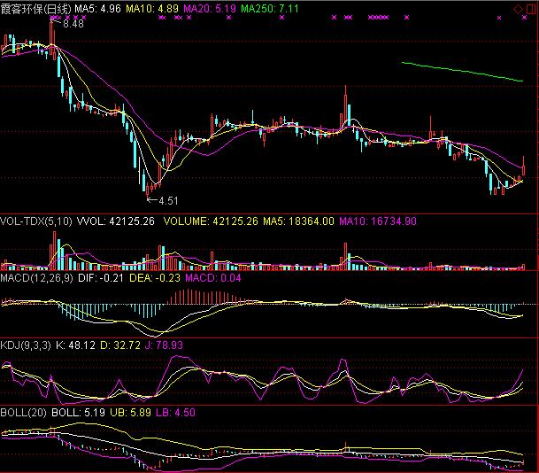Click the stock title 霞客环保(日线)

(x=35, y=9)
